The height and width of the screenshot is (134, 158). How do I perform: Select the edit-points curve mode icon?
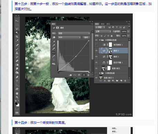coord(54,52)
